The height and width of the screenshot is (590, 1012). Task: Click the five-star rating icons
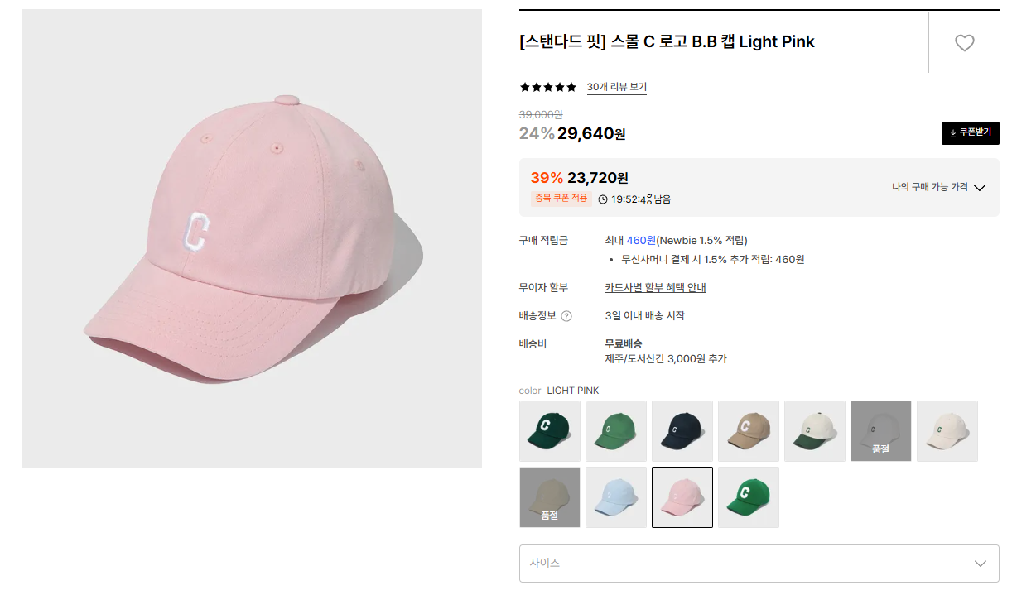(547, 87)
